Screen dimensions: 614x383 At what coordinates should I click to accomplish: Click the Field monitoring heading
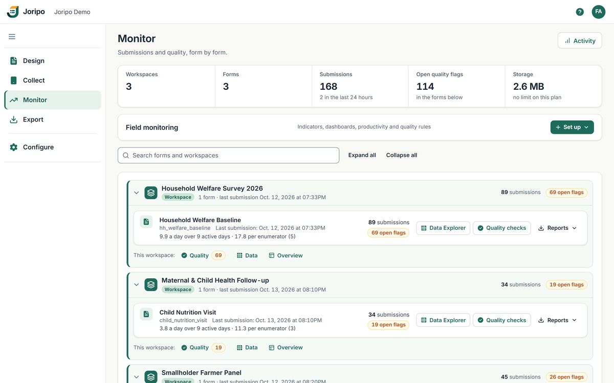point(152,128)
